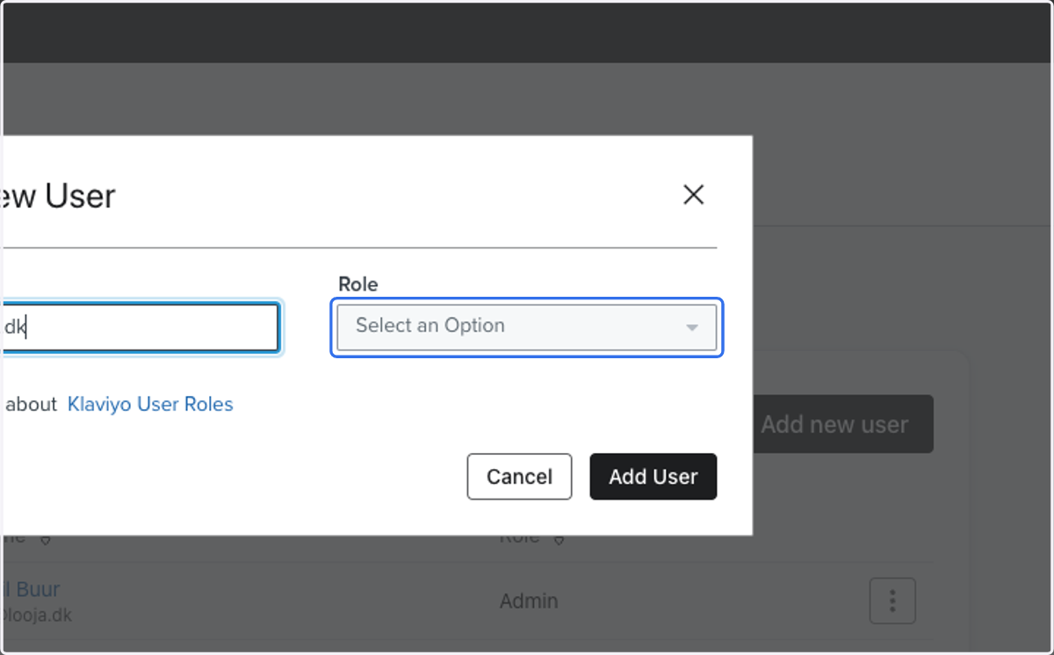Open the Role dropdown
This screenshot has width=1054, height=655.
(x=527, y=327)
